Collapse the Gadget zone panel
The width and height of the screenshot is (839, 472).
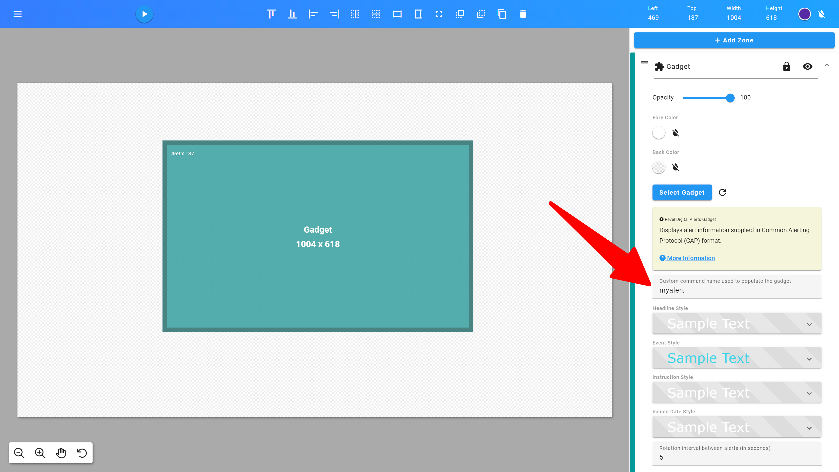pyautogui.click(x=827, y=65)
